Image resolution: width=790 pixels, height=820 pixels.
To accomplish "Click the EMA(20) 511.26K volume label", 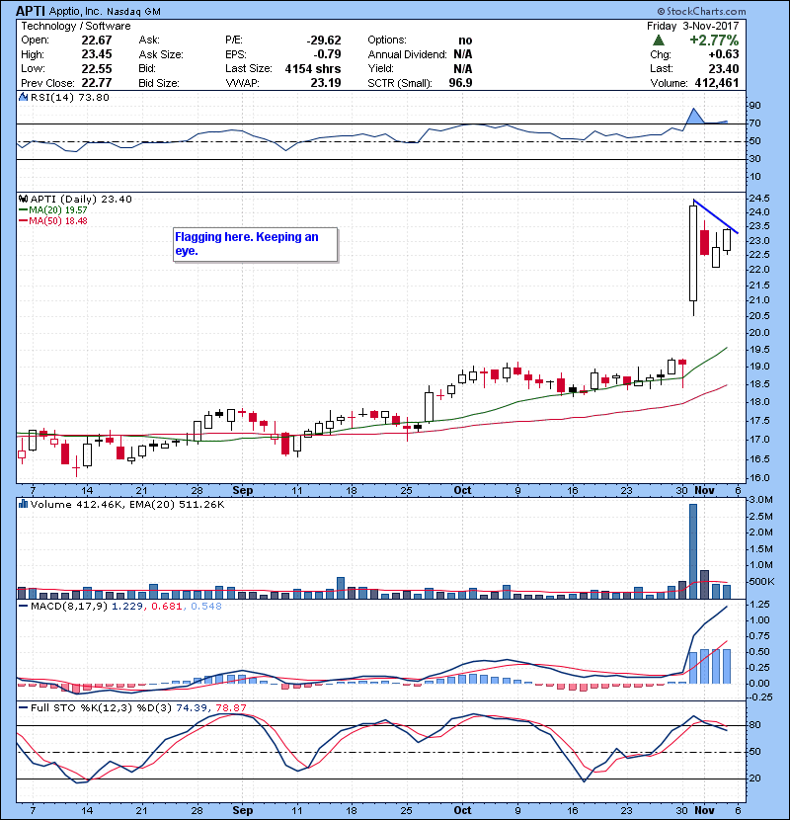I will [x=177, y=504].
